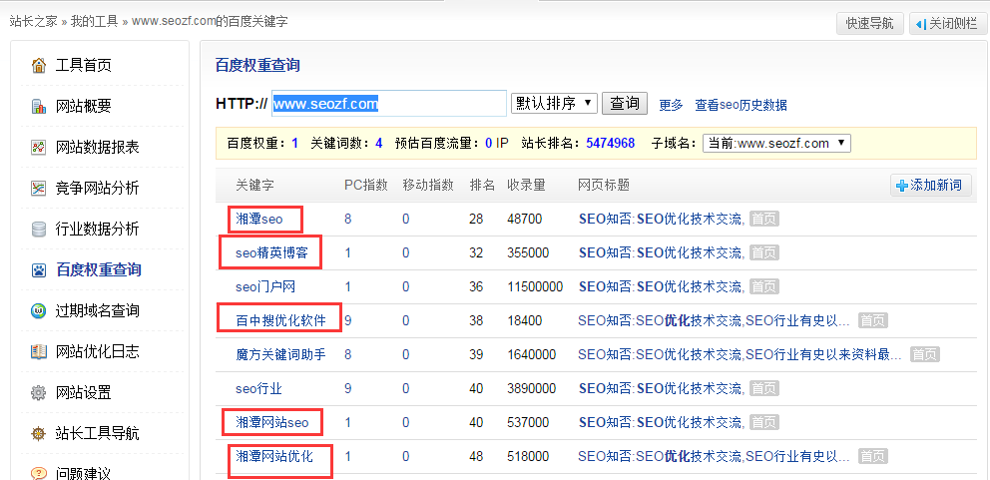Click the 行业数据分析 database icon
This screenshot has height=480, width=990.
[x=39, y=229]
